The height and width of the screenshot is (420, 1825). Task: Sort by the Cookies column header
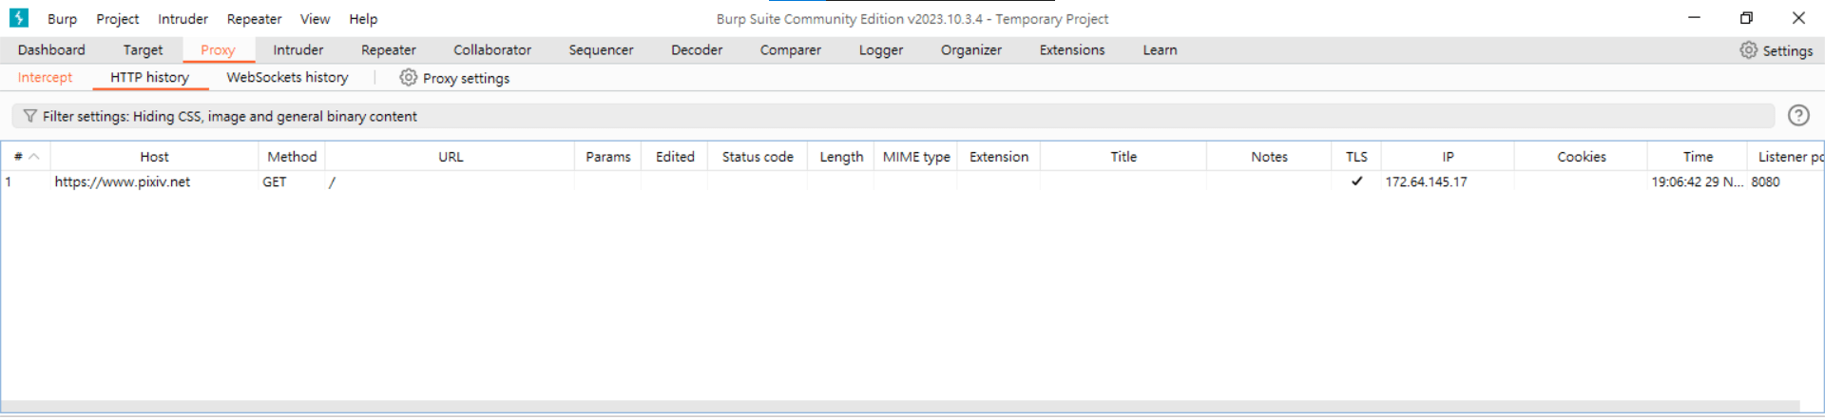tap(1582, 157)
